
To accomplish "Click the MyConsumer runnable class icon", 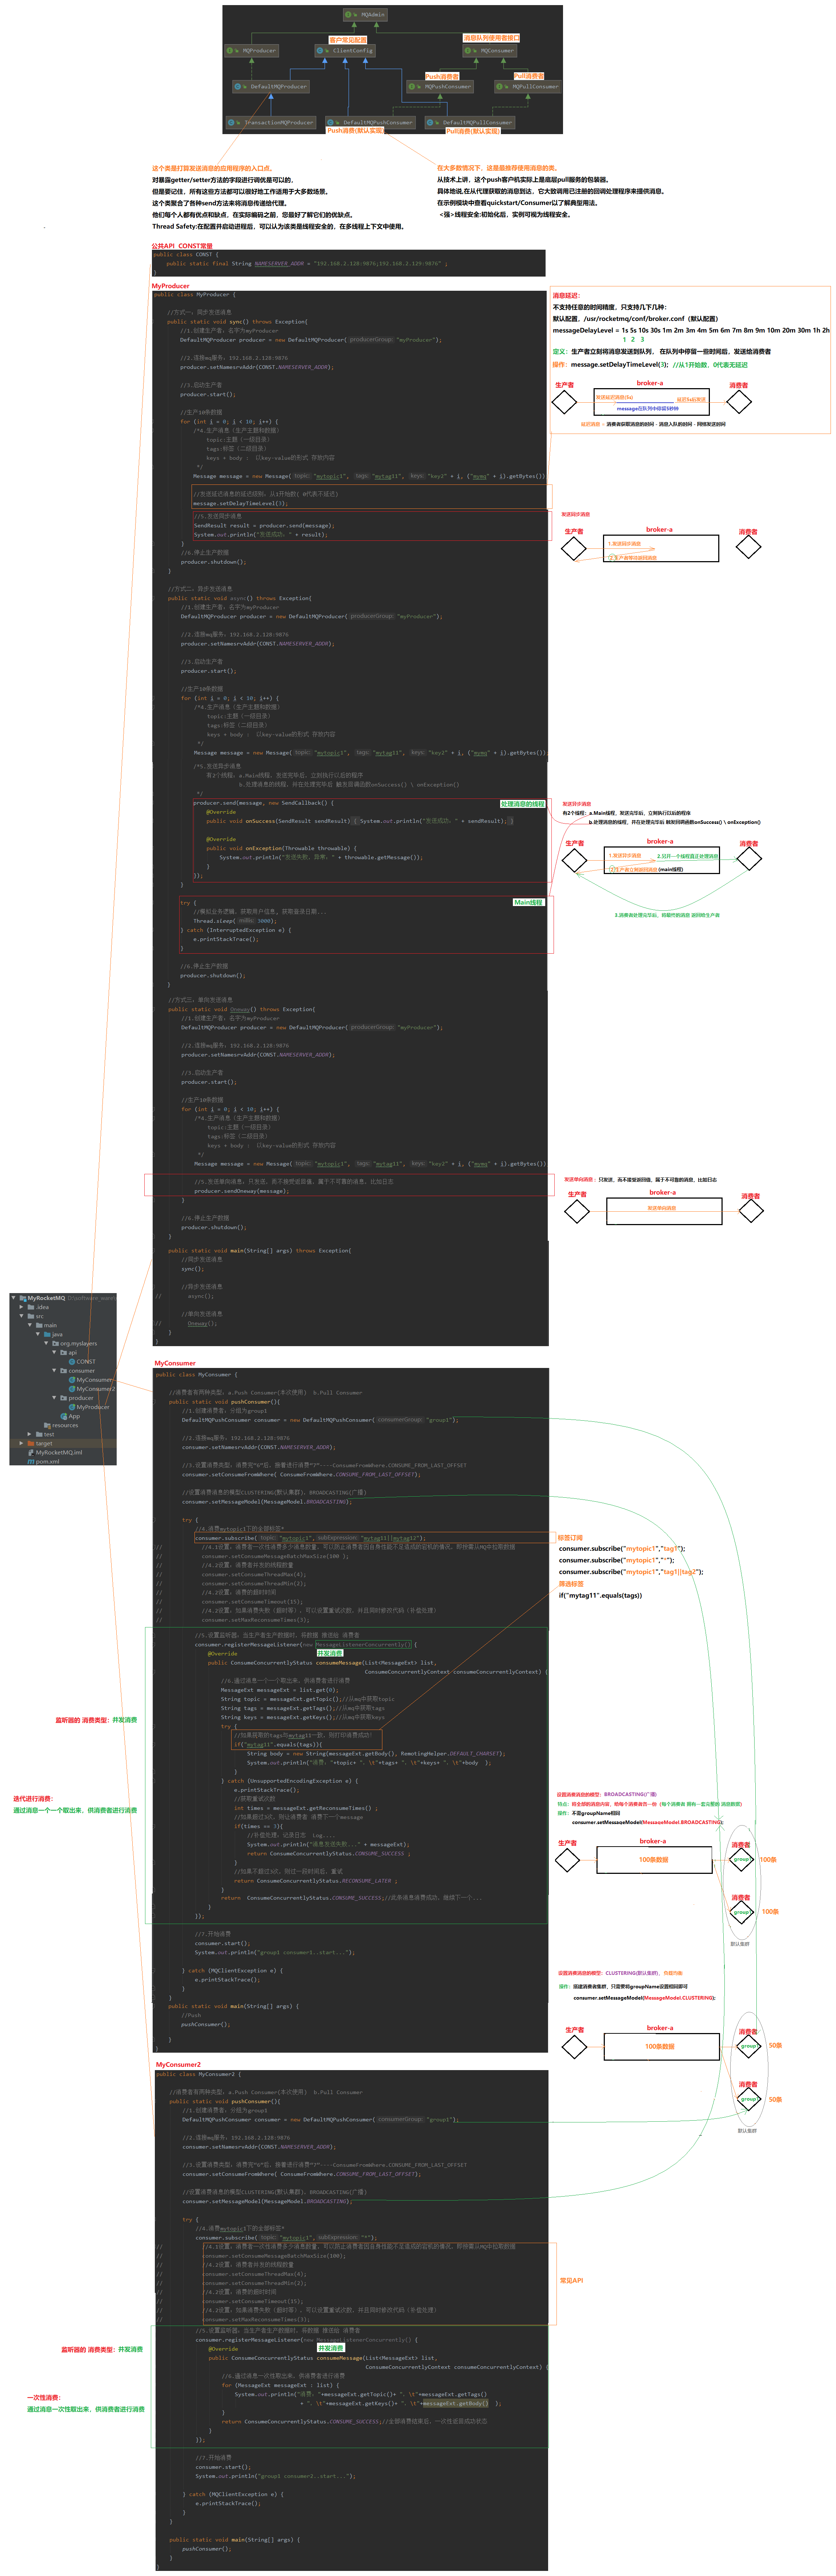I will (x=72, y=1380).
